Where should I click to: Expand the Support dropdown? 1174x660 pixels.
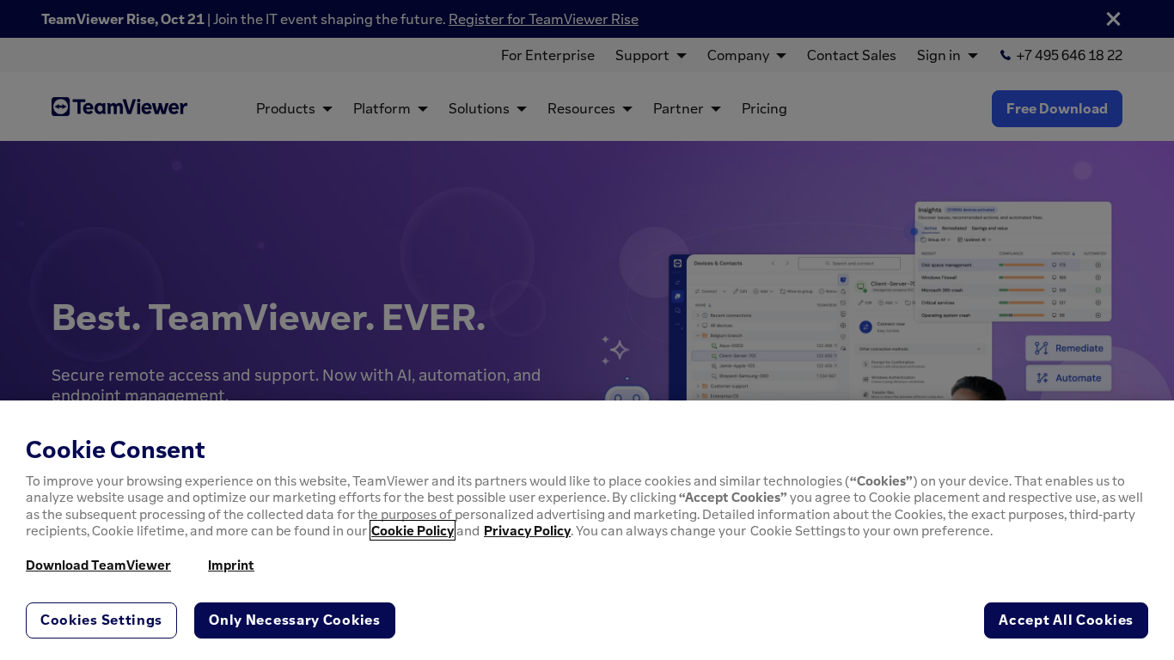click(x=651, y=55)
